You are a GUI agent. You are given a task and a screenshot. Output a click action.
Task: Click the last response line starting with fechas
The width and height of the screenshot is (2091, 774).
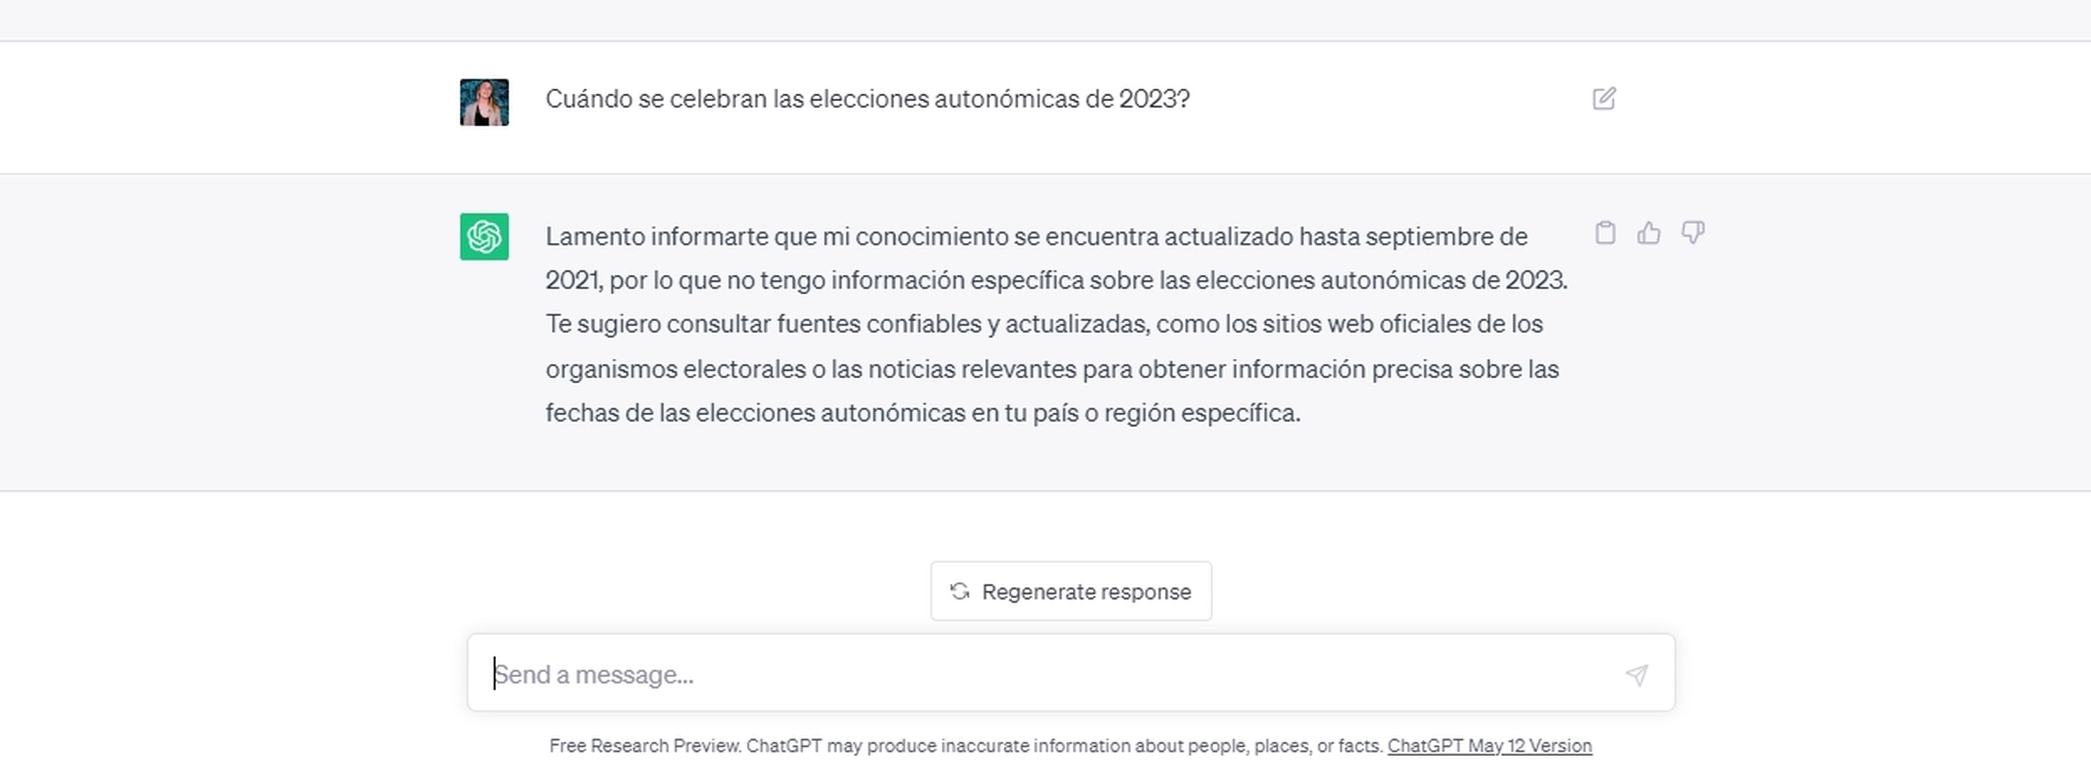(x=922, y=412)
